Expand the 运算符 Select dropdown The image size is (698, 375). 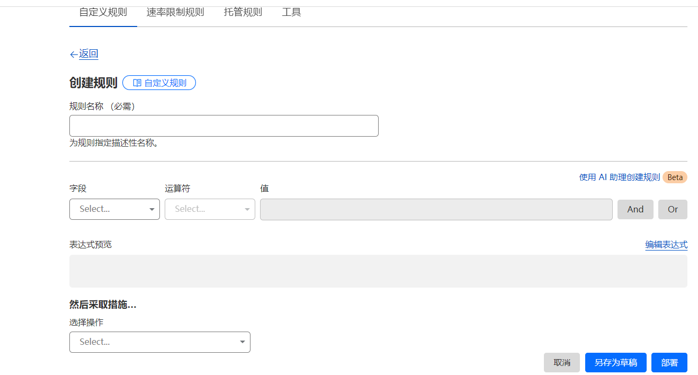pyautogui.click(x=210, y=209)
